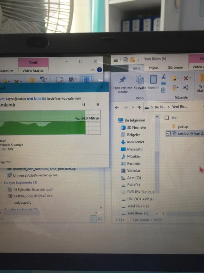Click the Yeni Bir... breadcrumb in address bar
Image resolution: width=204 pixels, height=273 pixels.
180,107
